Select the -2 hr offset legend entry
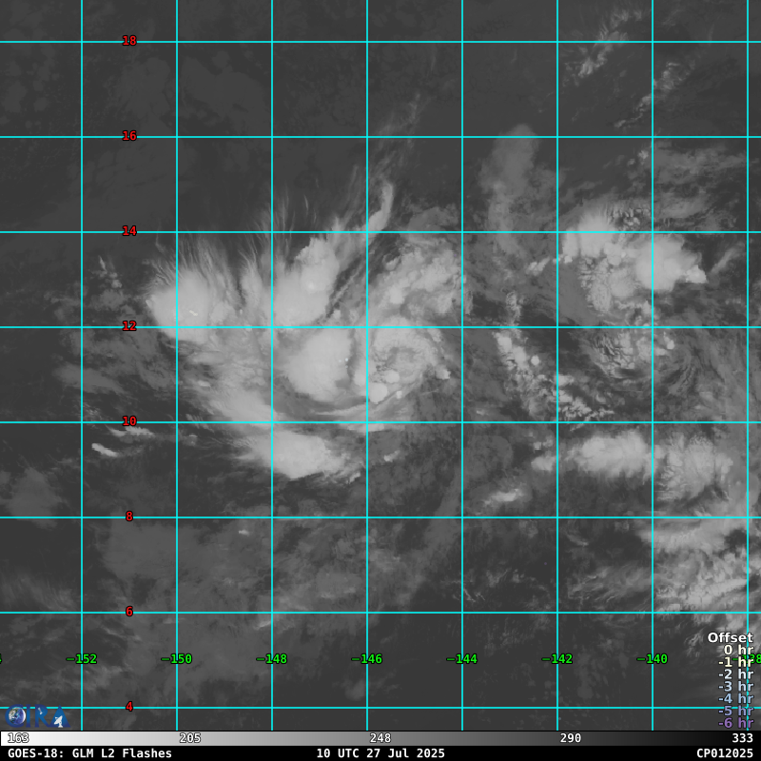This screenshot has height=761, width=761. (734, 674)
